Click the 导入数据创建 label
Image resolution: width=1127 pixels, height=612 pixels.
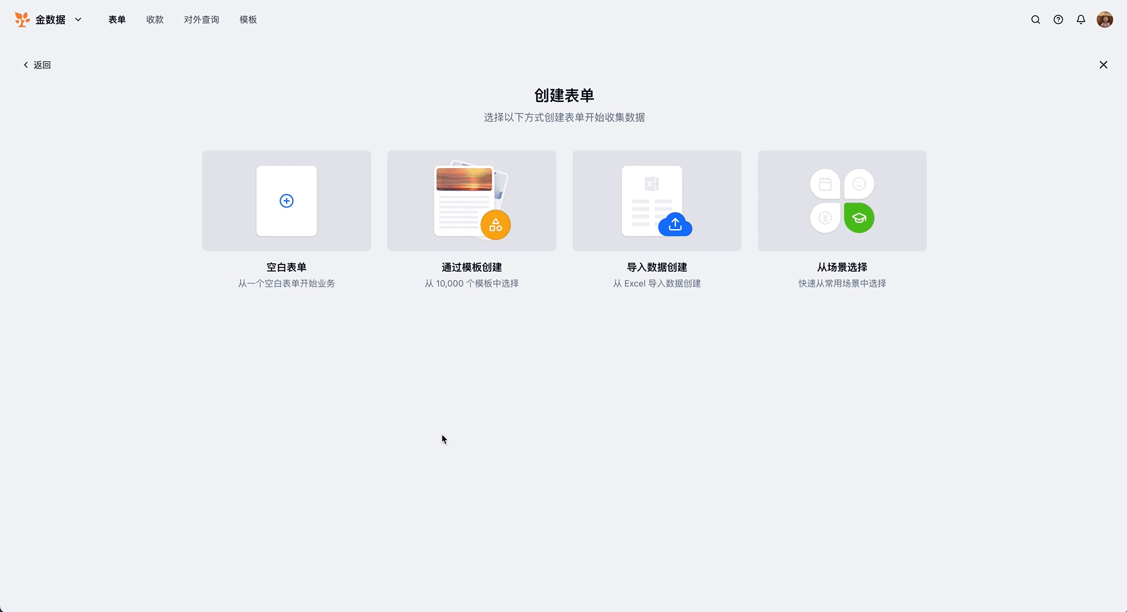point(657,267)
